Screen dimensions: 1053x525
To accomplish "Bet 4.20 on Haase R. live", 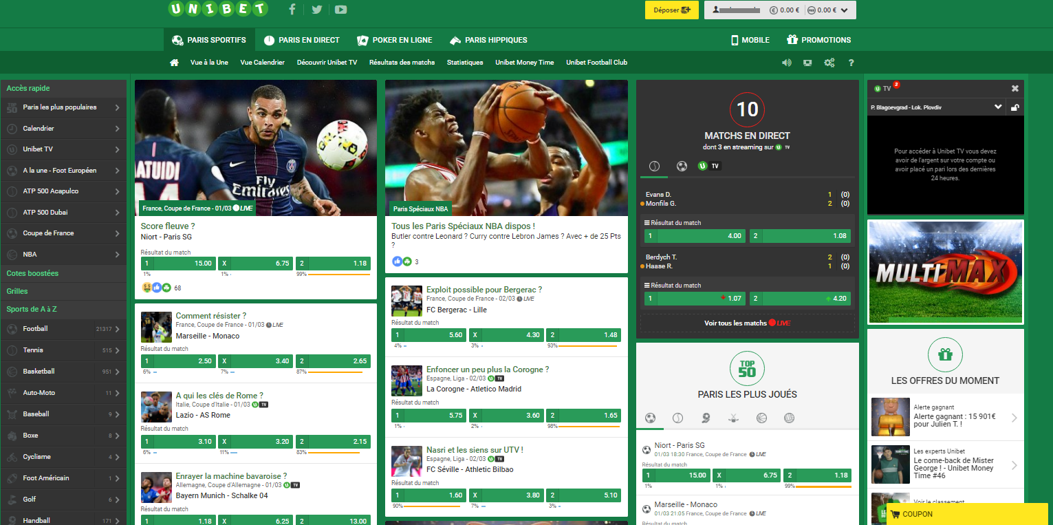I will click(x=800, y=299).
